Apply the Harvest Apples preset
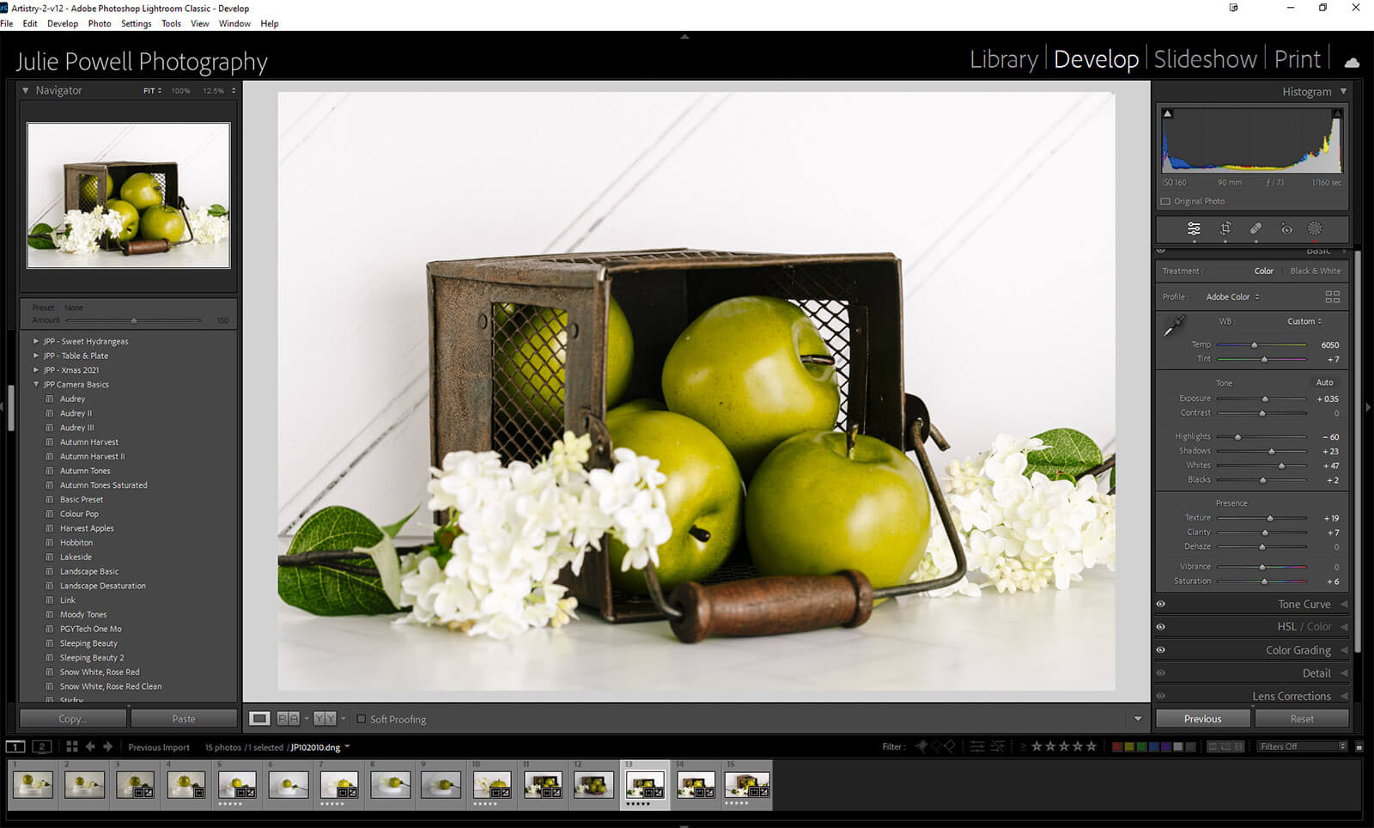1374x828 pixels. (87, 528)
